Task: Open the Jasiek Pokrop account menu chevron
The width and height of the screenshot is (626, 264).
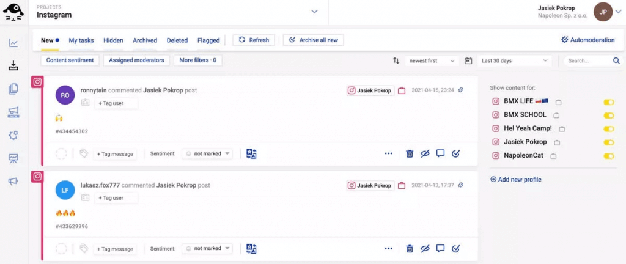Action: (619, 12)
